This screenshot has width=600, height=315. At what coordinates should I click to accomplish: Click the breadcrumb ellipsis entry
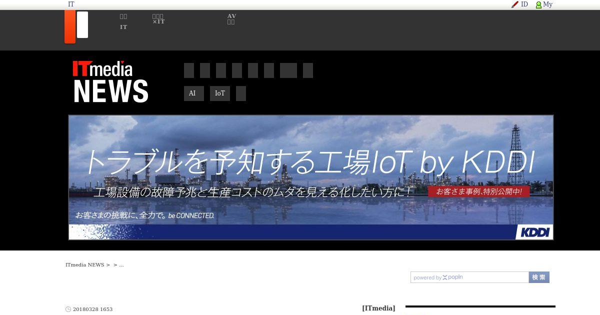(121, 265)
